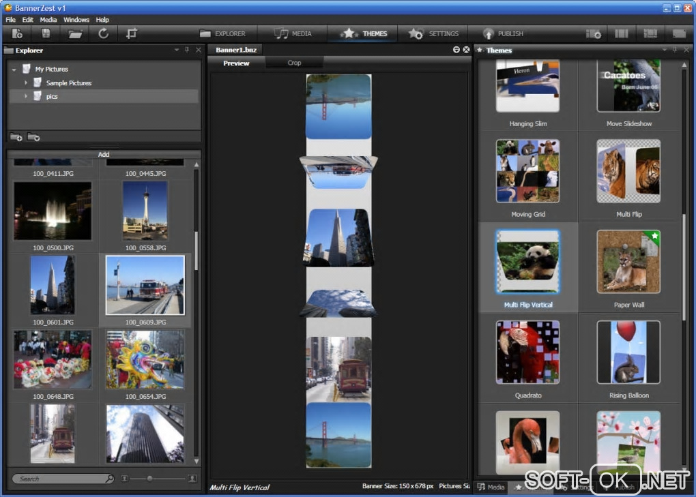Click the refresh arrow toolbar icon

(104, 33)
